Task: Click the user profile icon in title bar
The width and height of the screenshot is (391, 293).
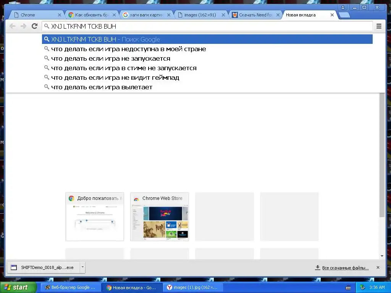Action: tap(343, 7)
